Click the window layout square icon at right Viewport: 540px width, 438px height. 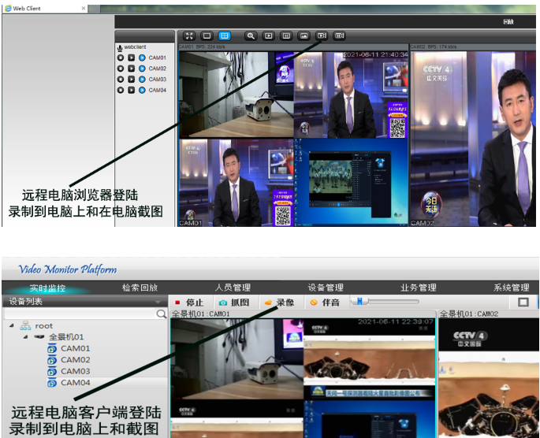[523, 302]
